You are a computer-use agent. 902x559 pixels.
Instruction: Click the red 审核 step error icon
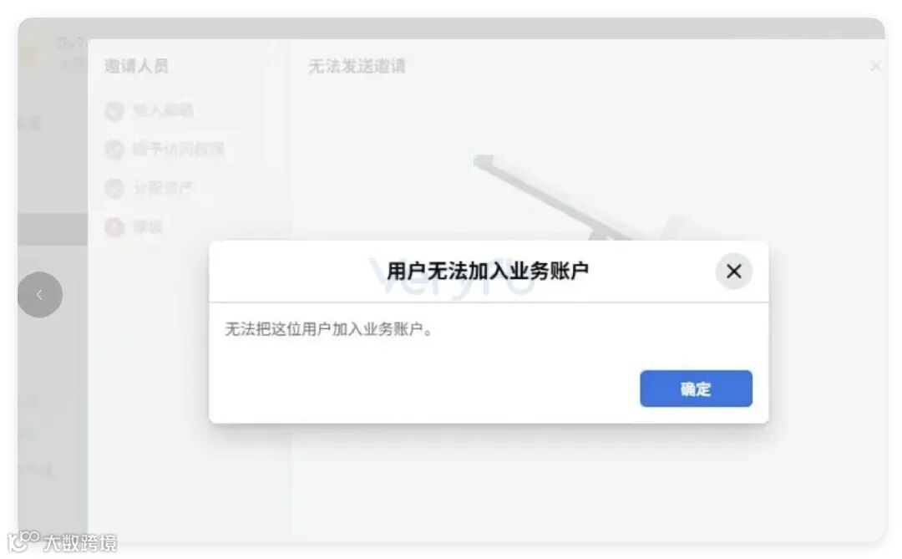(114, 227)
